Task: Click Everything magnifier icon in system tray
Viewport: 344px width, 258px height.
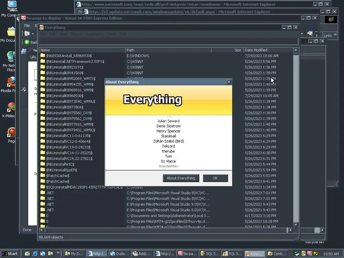Action: click(303, 254)
